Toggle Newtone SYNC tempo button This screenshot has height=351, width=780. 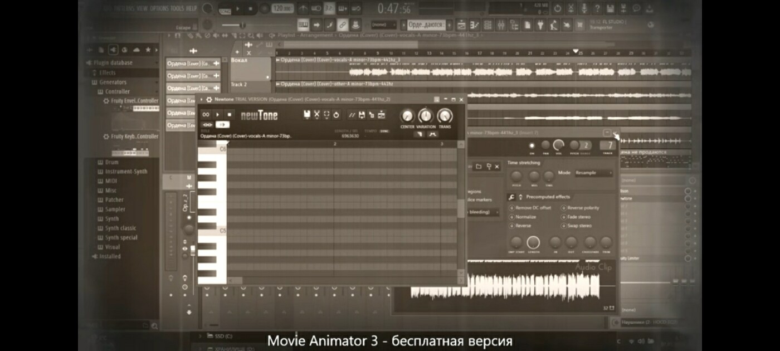(x=384, y=131)
